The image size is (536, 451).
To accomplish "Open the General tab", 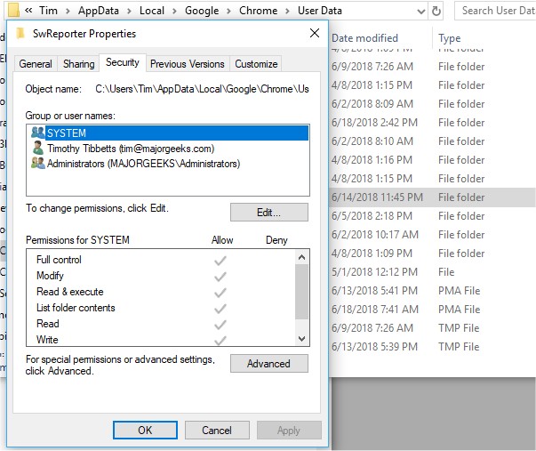I will pyautogui.click(x=36, y=64).
